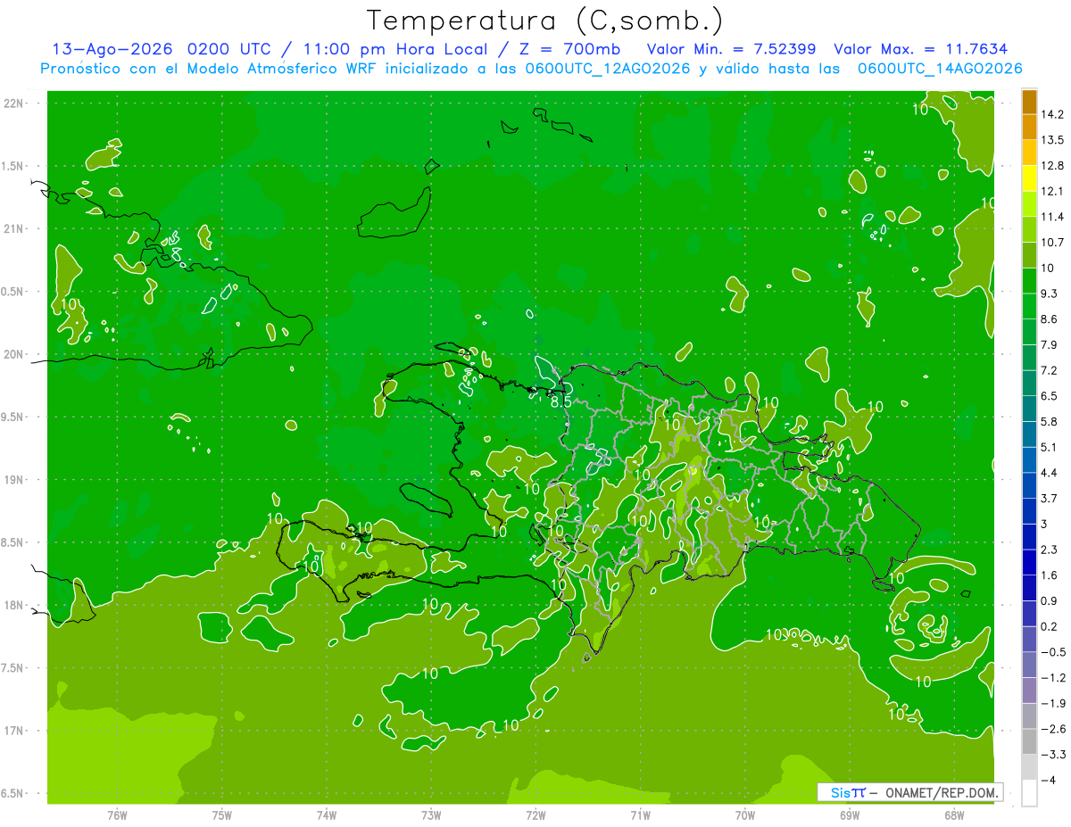This screenshot has height=827, width=1071.
Task: Click the '69W' longitude axis label
Action: tap(849, 814)
